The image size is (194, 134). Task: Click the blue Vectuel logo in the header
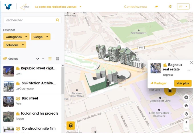tap(8, 7)
